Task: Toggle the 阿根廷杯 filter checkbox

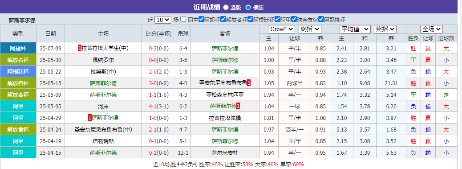Action: coord(251,20)
